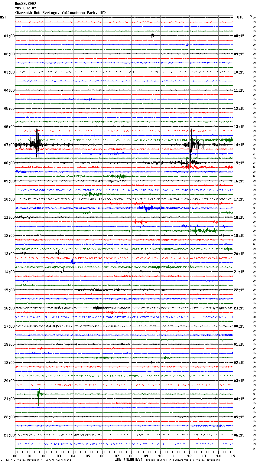
Task: Click the '05:00' MST time label
Action: click(x=9, y=109)
